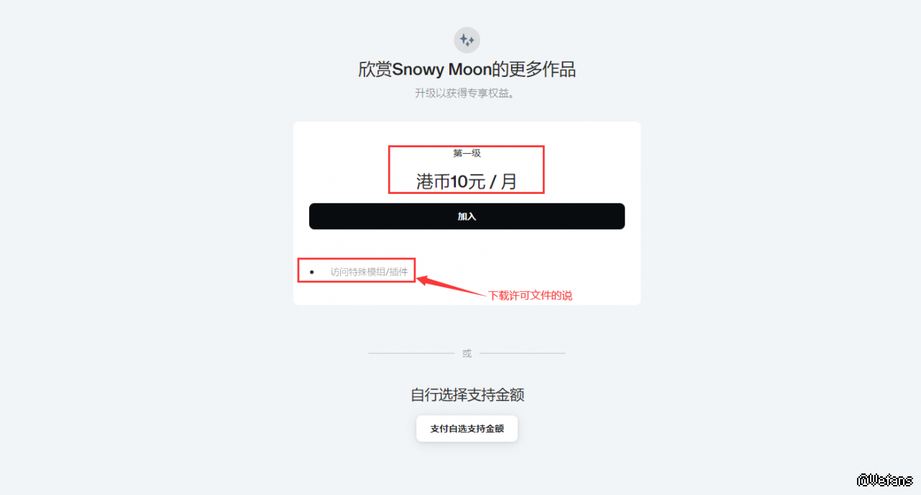
Task: Click the 自行选择支持金额 heading
Action: [x=467, y=394]
